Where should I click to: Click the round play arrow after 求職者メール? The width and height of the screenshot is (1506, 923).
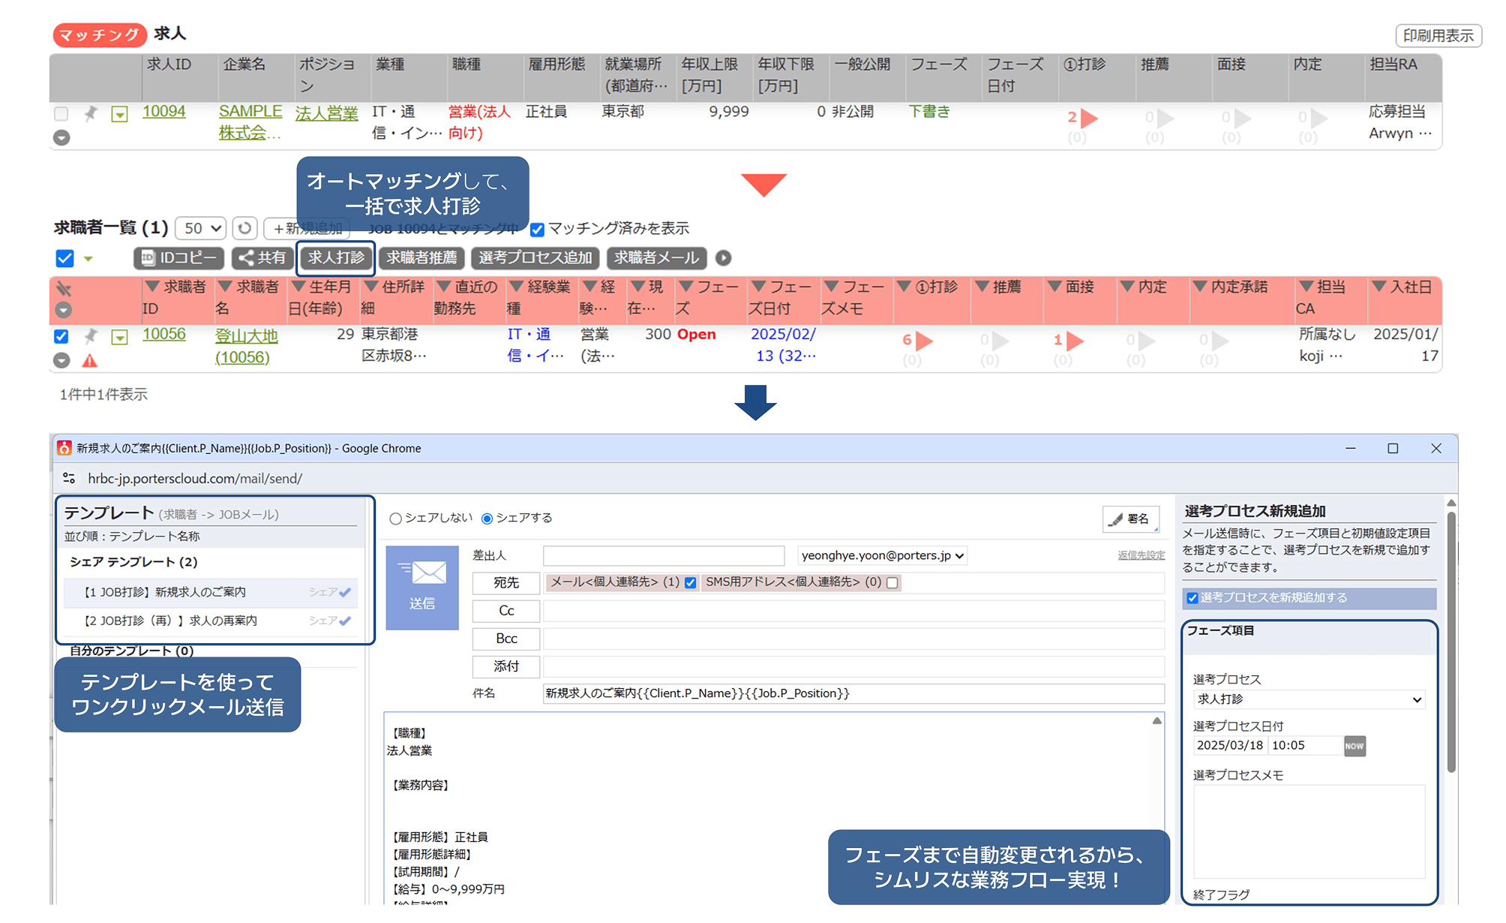723,258
